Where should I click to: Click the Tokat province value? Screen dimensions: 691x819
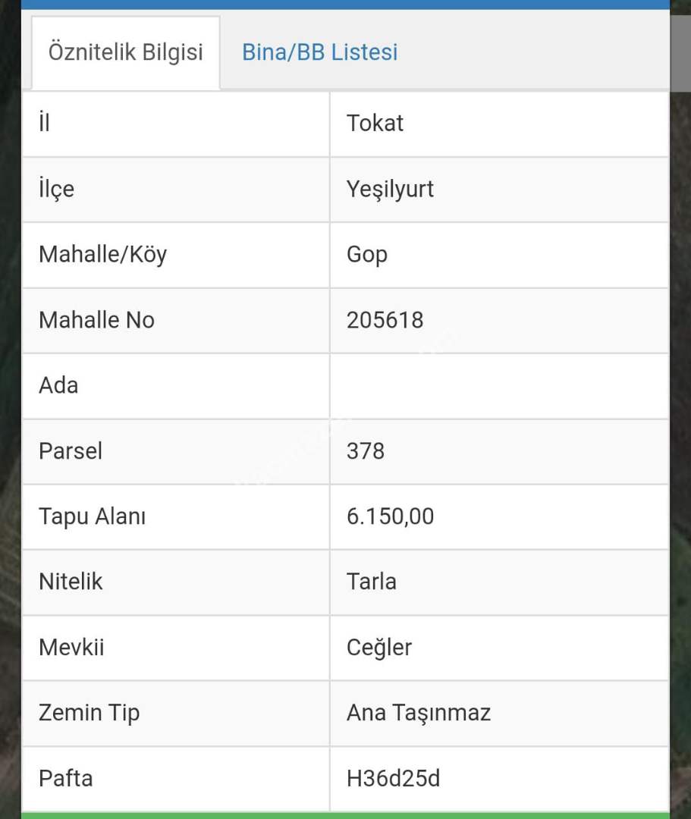[x=375, y=123]
